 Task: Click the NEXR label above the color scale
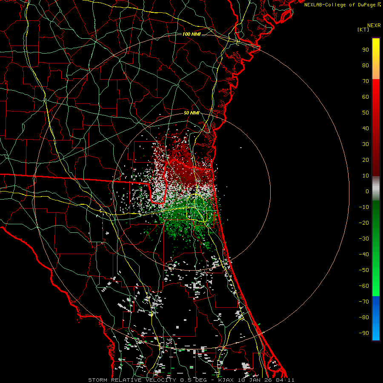(x=374, y=26)
